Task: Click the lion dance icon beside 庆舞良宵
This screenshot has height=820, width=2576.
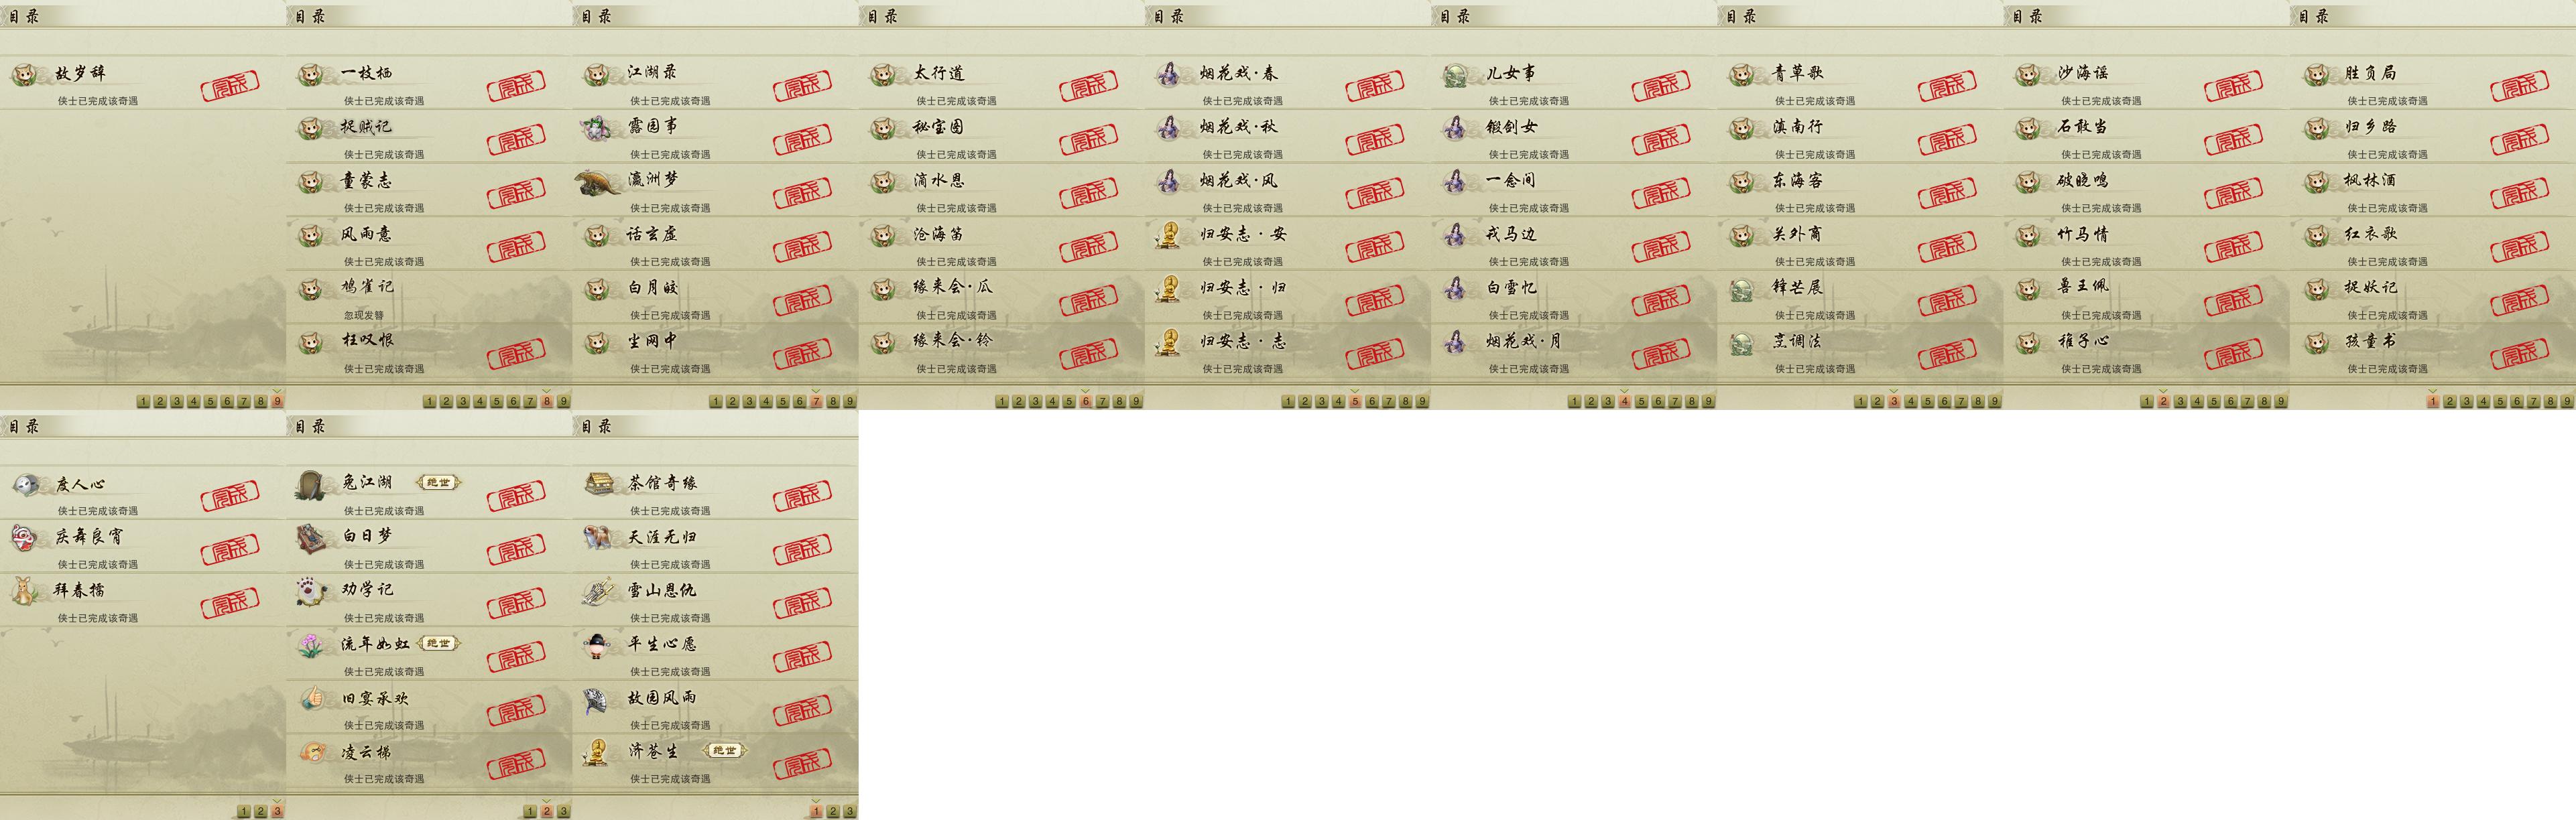Action: [x=25, y=538]
